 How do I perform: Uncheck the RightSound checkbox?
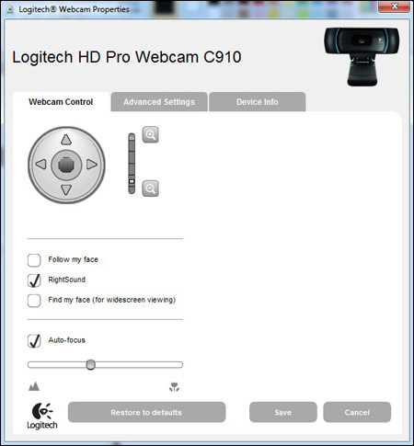[34, 280]
